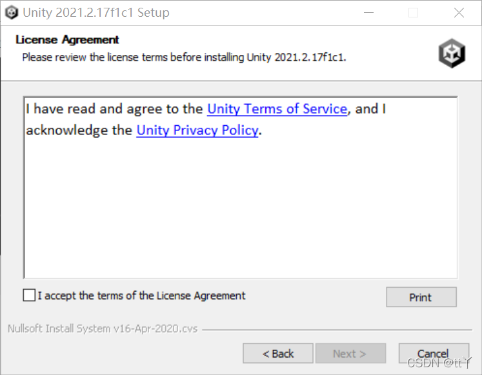Close the Unity Setup window

click(459, 13)
